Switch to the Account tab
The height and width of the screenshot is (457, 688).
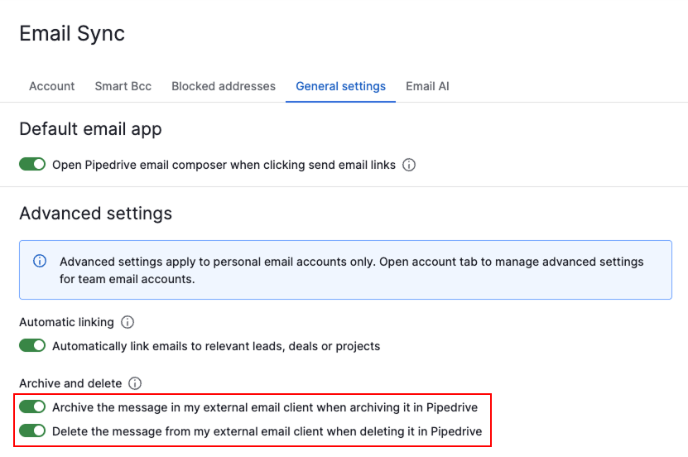coord(51,86)
